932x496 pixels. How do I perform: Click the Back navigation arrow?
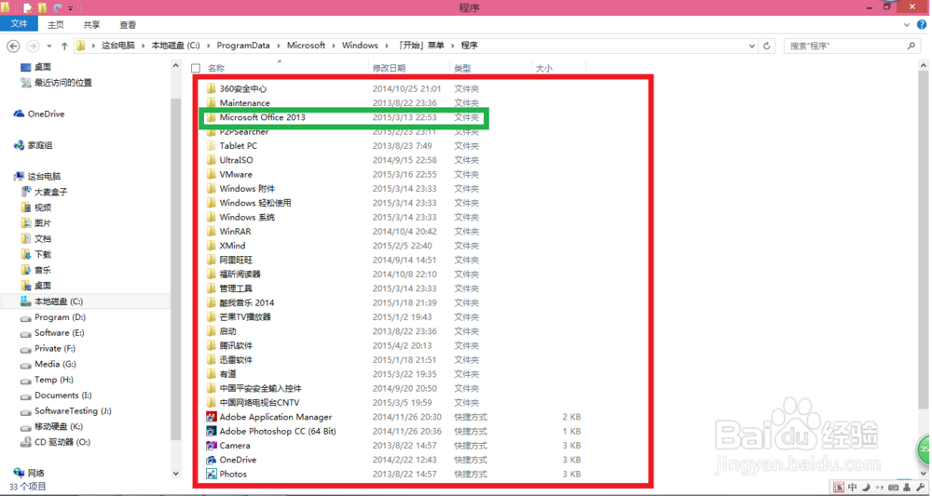point(13,46)
